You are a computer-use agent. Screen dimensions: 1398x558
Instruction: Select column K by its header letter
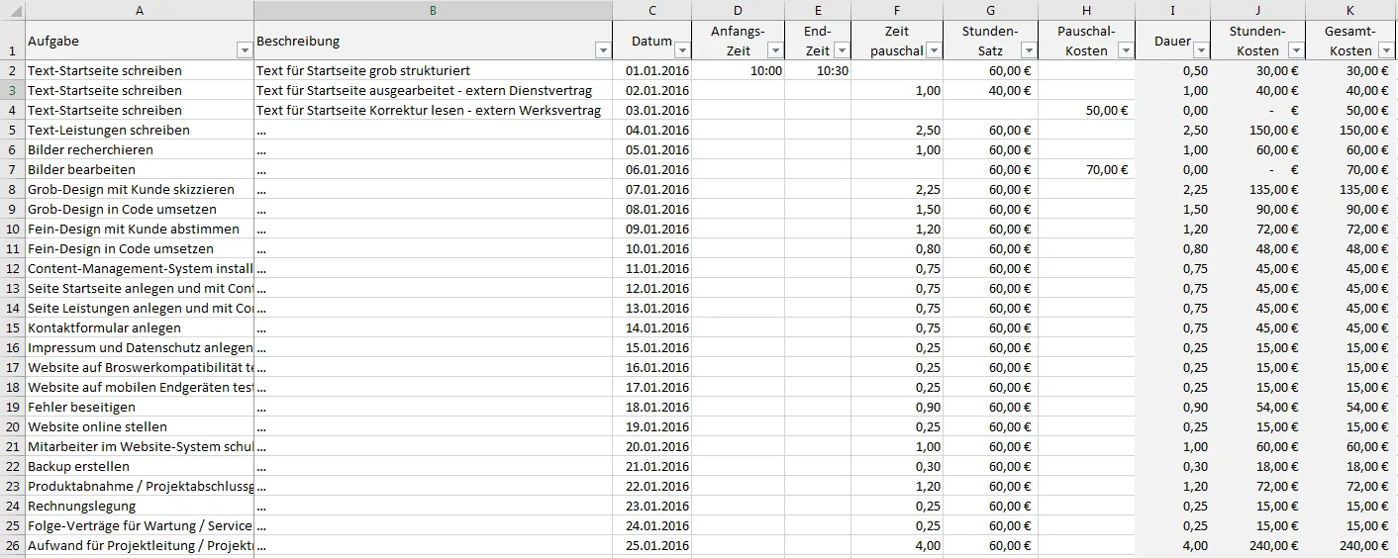(1351, 10)
